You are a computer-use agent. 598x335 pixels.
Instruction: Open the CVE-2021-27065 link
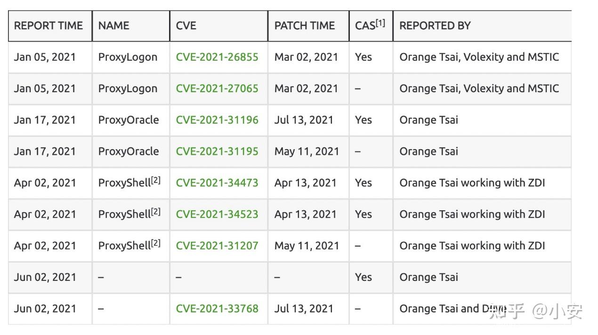click(217, 88)
